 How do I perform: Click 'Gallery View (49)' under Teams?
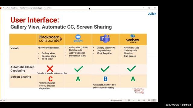click(x=106, y=48)
